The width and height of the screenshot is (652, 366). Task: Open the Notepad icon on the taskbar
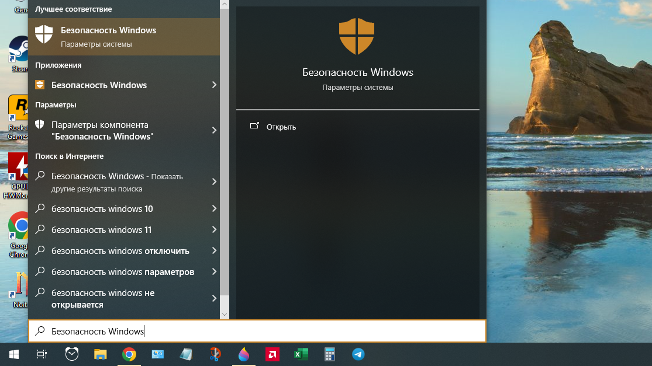tap(187, 354)
